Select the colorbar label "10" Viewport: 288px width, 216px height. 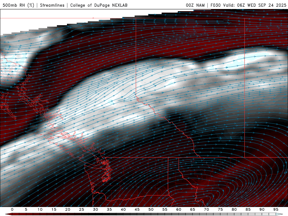coord(40,210)
